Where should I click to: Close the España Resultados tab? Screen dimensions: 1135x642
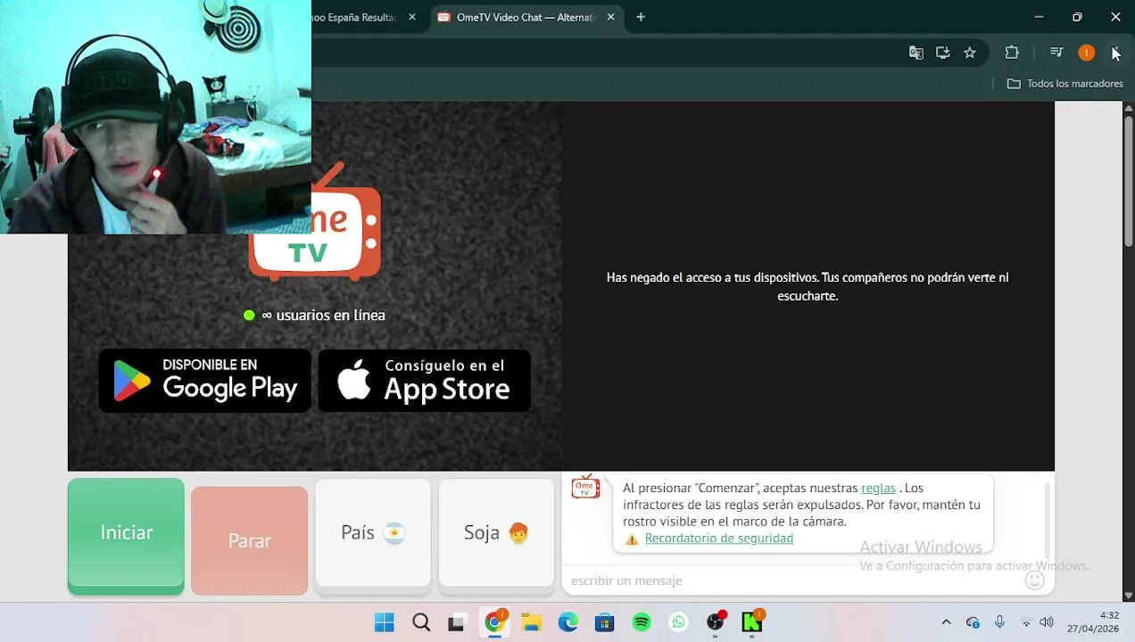point(412,17)
